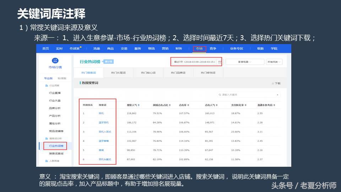The image size is (341, 192).
Task: Click the 耳机入耳式 keyword link in row 3
Action: coord(105,132)
